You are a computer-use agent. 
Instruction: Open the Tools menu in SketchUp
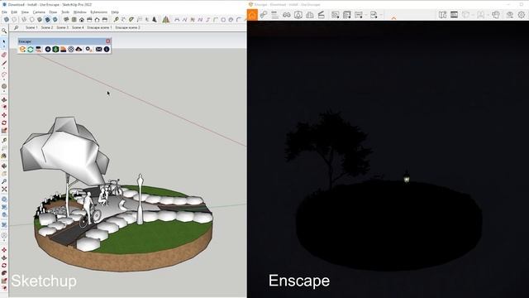(65, 12)
